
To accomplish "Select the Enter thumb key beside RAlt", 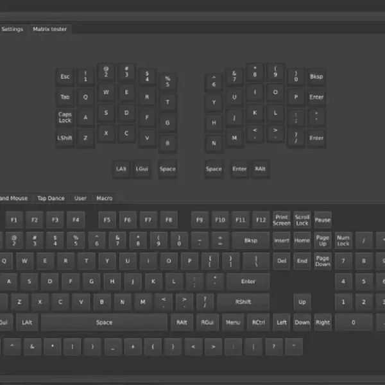I will coord(239,169).
